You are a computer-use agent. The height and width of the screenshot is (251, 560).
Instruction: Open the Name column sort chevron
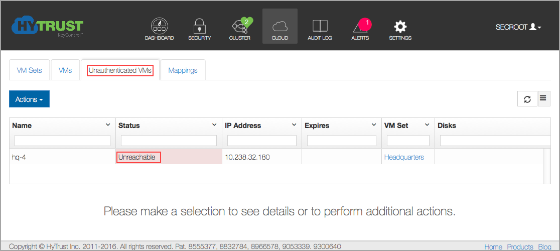coord(108,125)
